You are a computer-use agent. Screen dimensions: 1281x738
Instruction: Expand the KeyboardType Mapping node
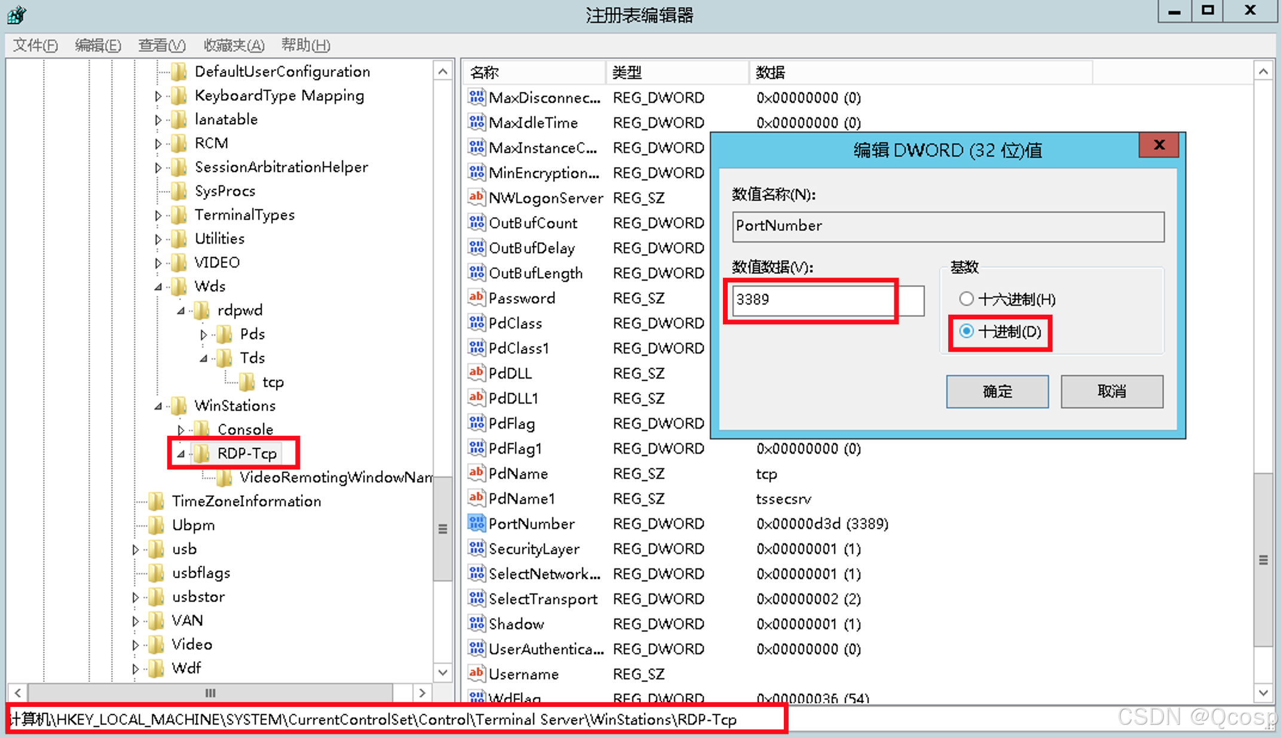tap(158, 96)
